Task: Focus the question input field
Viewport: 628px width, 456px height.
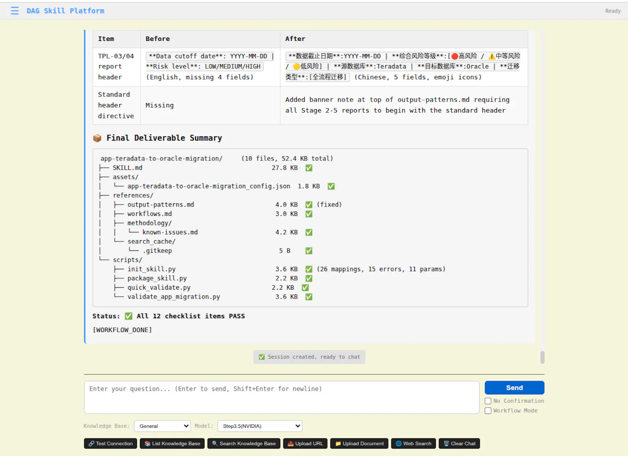Action: click(281, 397)
